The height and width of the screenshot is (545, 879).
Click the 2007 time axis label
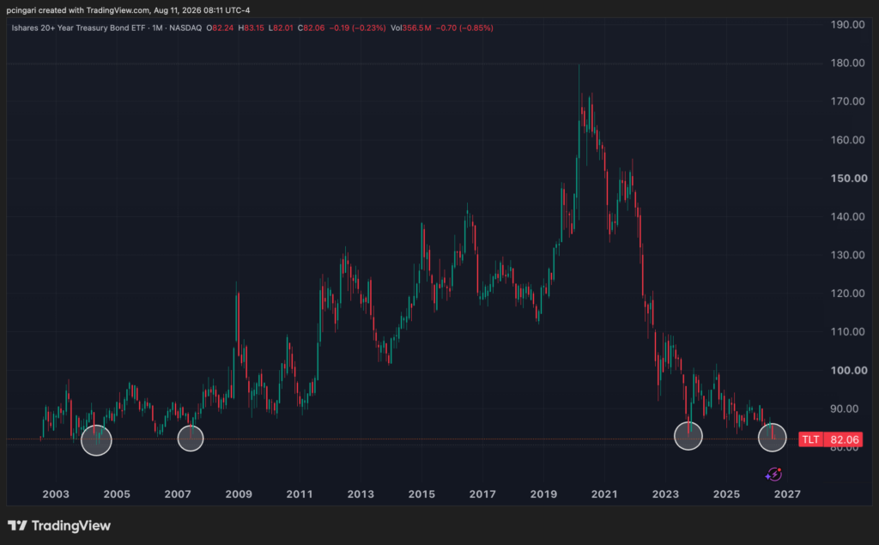(x=178, y=494)
